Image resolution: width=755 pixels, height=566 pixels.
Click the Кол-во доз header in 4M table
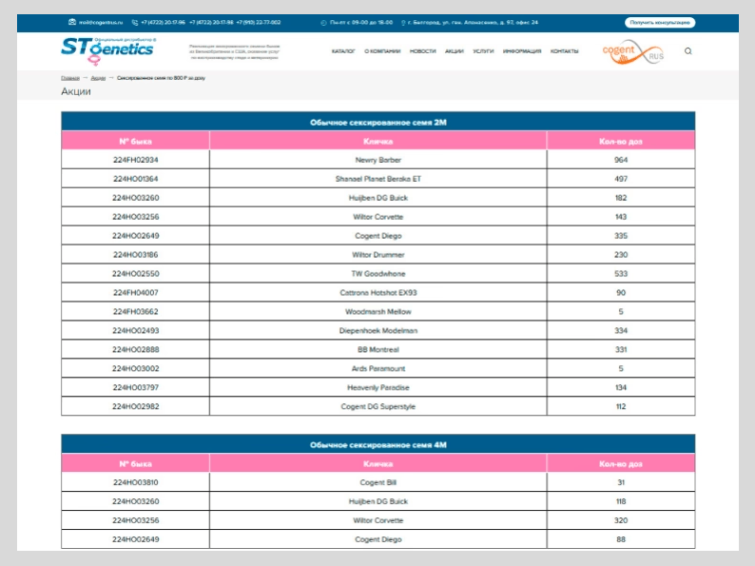click(x=621, y=464)
